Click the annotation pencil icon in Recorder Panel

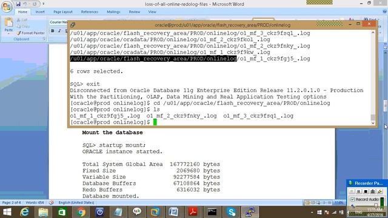coord(380,191)
